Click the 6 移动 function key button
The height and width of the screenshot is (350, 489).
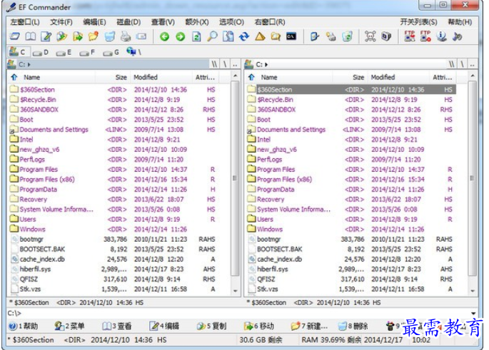click(259, 326)
